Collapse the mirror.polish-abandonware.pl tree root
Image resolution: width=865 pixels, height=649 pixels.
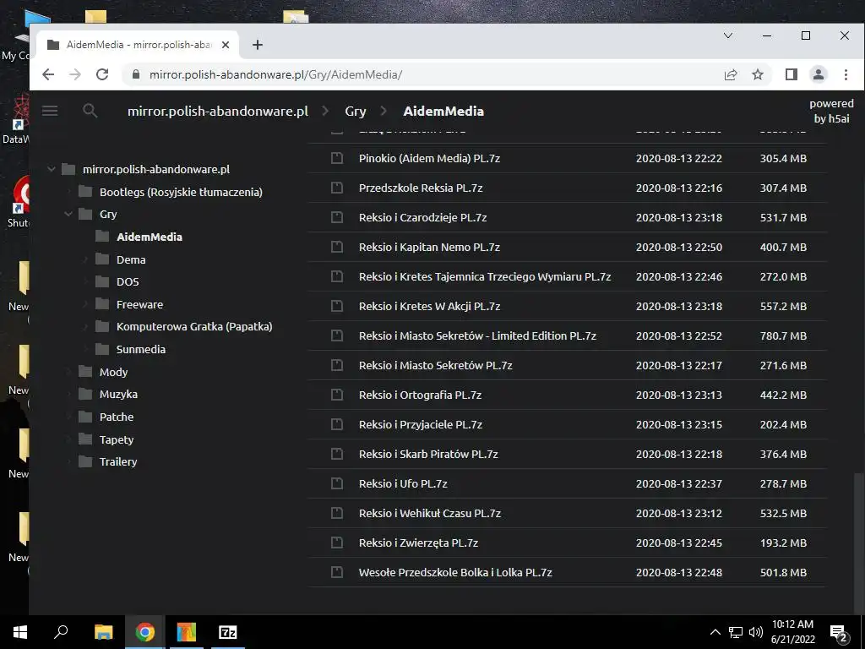(52, 169)
